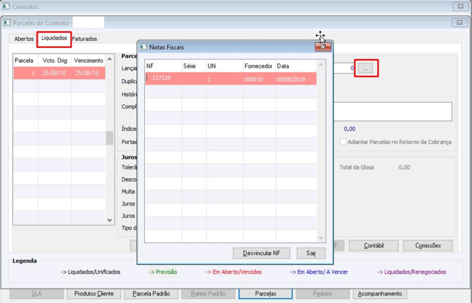The width and height of the screenshot is (472, 303).
Task: Click the Parcelas do Contrato title icon
Action: point(7,23)
